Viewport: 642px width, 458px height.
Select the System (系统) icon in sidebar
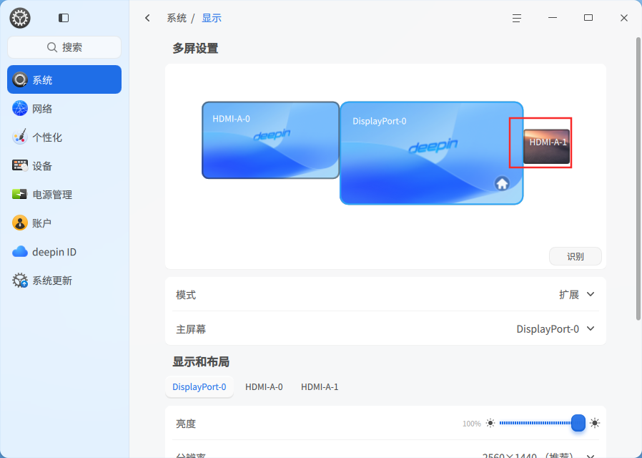pos(19,79)
